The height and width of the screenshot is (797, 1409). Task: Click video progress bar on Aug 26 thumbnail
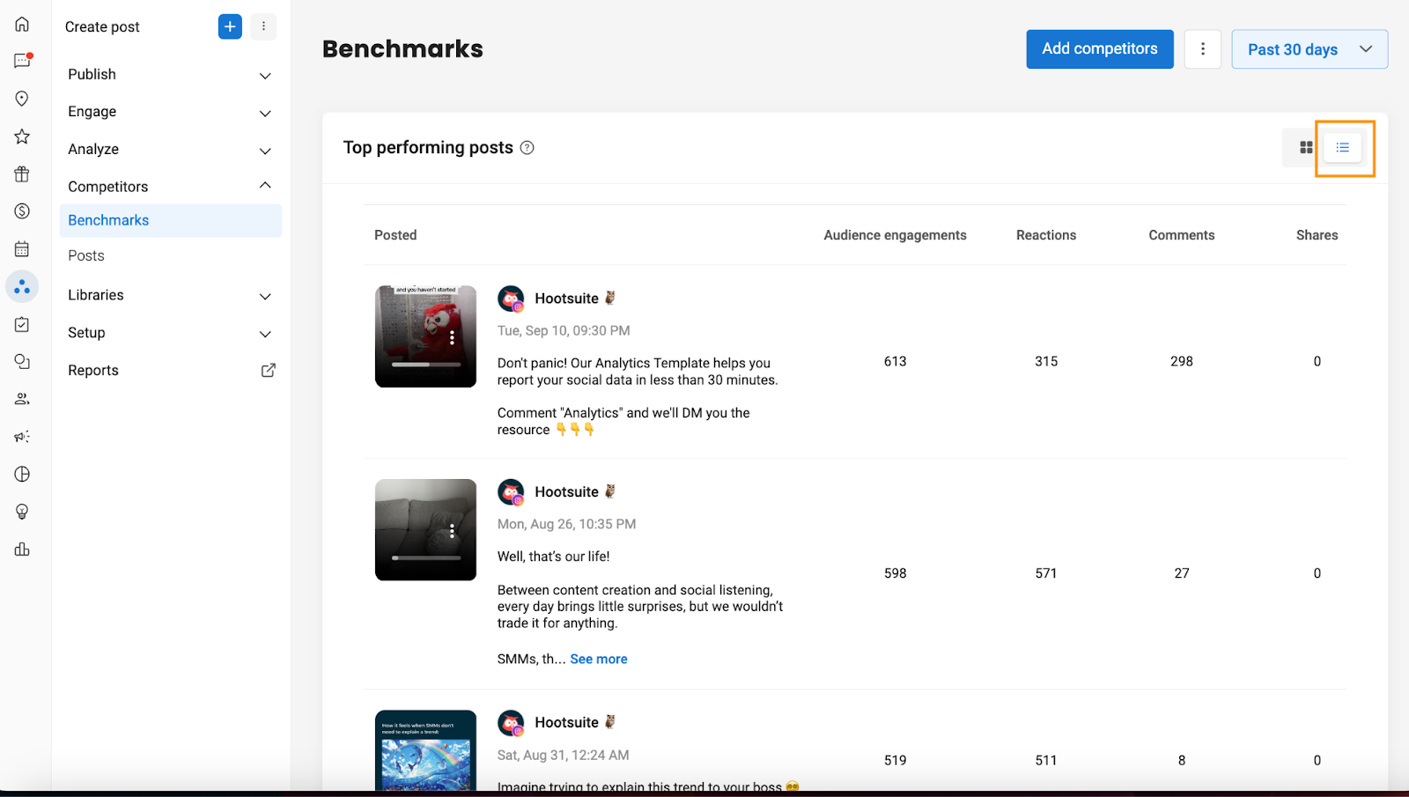426,558
